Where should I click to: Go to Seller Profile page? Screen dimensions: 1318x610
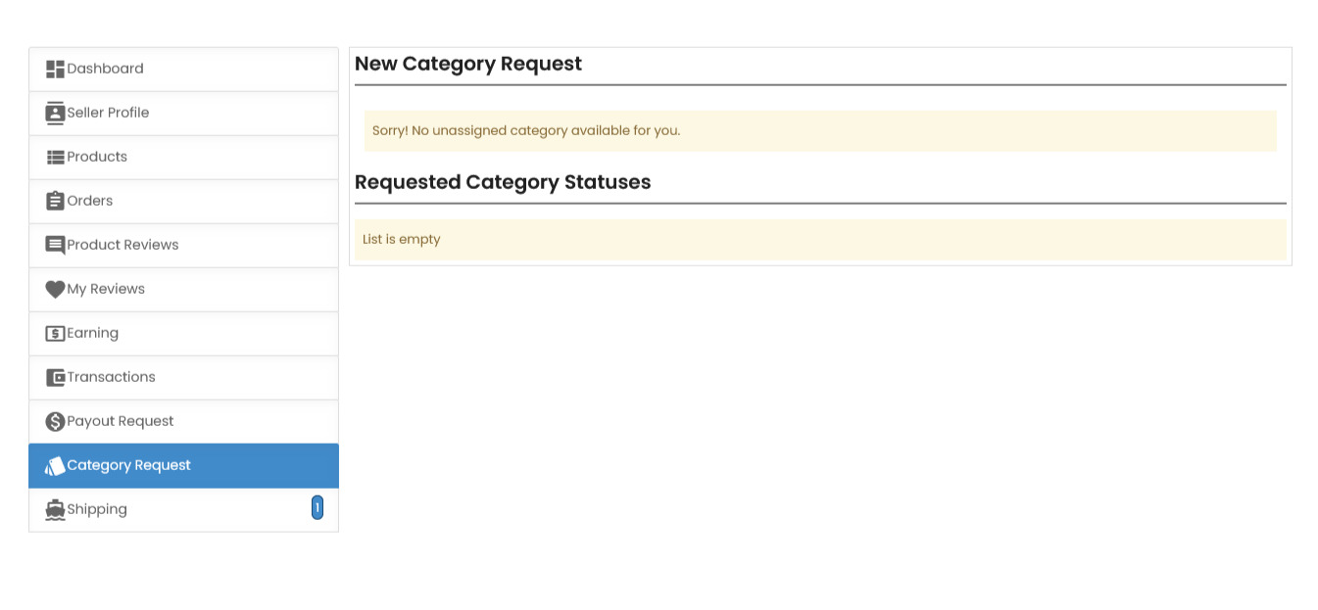coord(108,114)
